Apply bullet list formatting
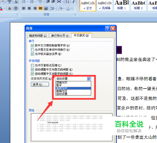Screen dimensions: 157x143 [24, 2]
